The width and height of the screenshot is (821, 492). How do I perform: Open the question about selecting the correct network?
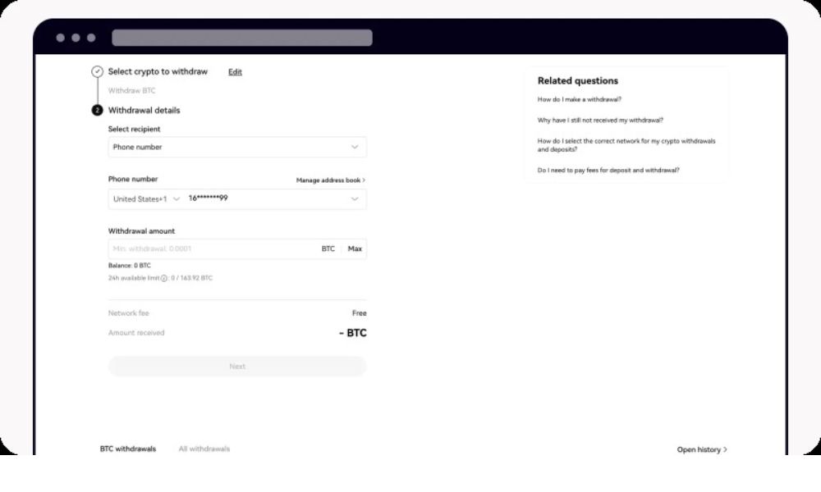[626, 145]
